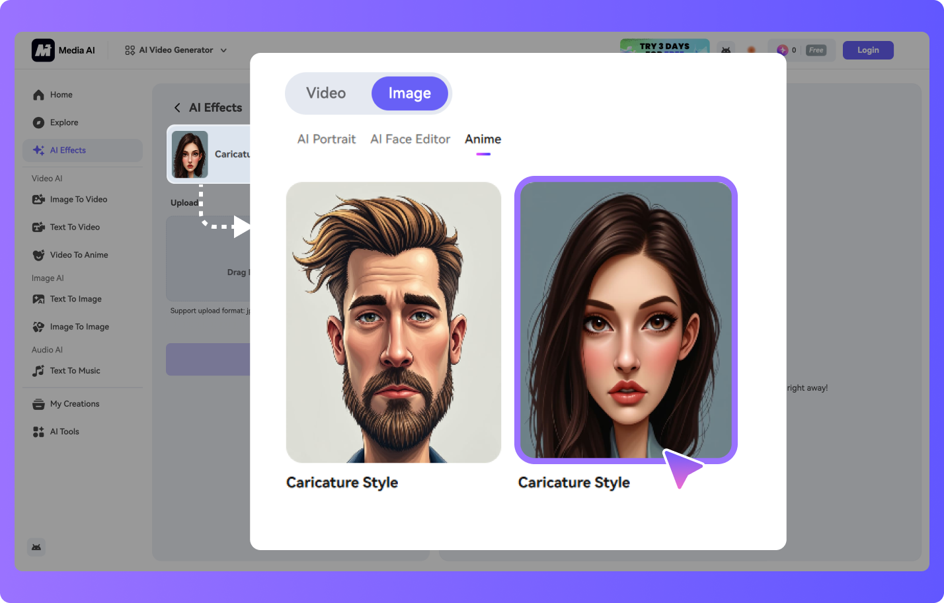944x603 pixels.
Task: Switch the toggle to Video
Action: pos(326,93)
